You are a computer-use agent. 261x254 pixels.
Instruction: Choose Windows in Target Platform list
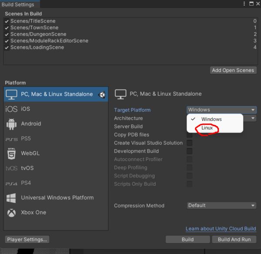[215, 119]
